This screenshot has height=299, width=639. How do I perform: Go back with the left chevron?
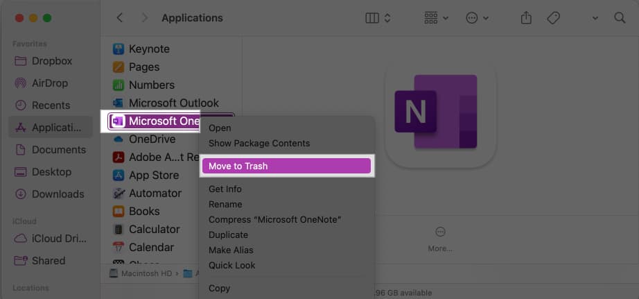coord(119,18)
